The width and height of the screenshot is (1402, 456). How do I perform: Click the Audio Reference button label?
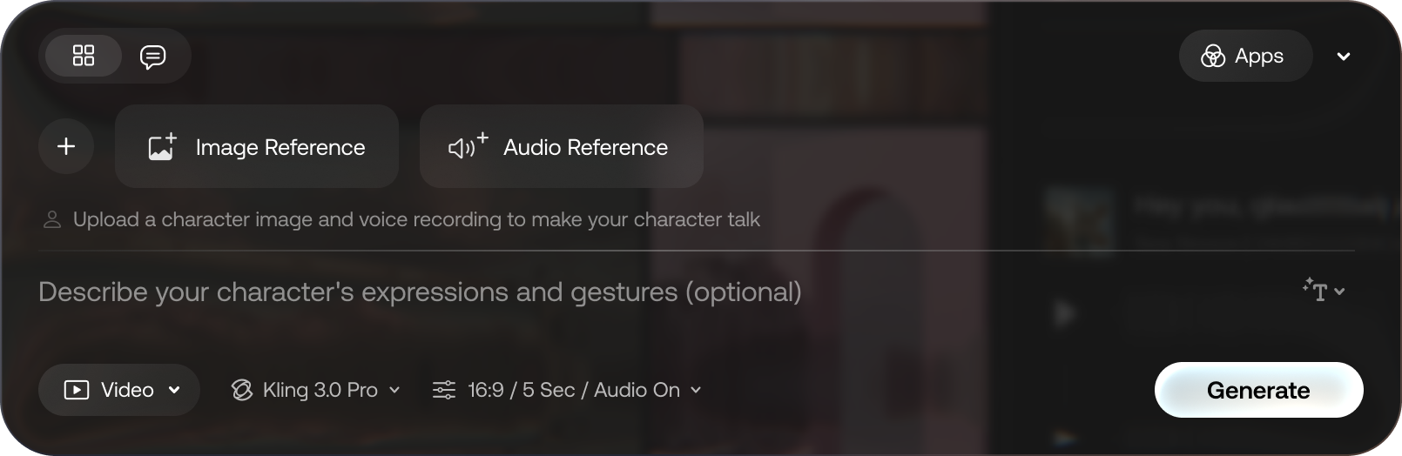[x=585, y=147]
